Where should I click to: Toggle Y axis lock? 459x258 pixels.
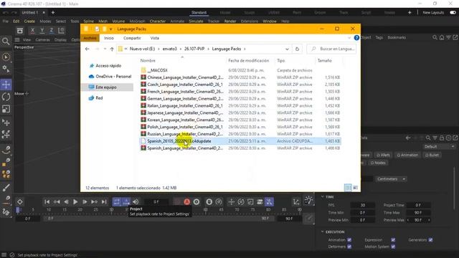[42, 30]
